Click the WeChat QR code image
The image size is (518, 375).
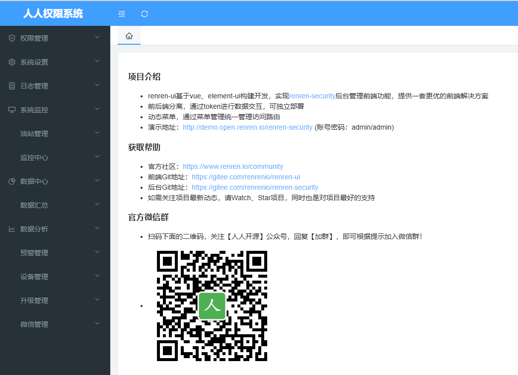tap(212, 305)
